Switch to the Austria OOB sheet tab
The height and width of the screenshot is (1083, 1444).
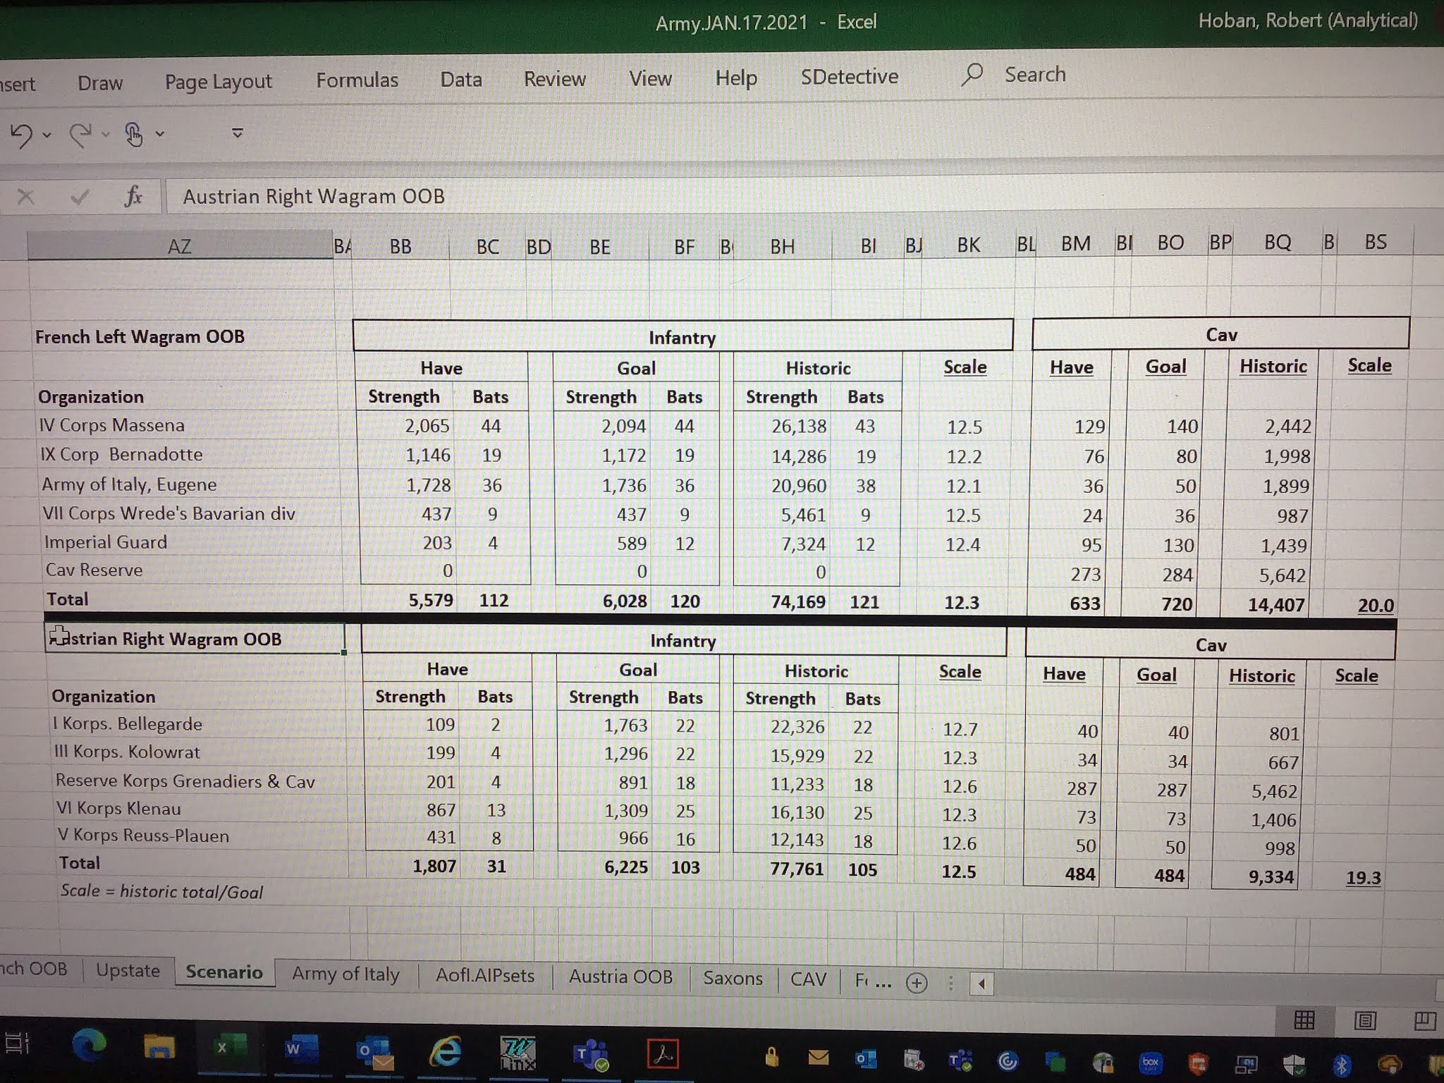point(620,977)
